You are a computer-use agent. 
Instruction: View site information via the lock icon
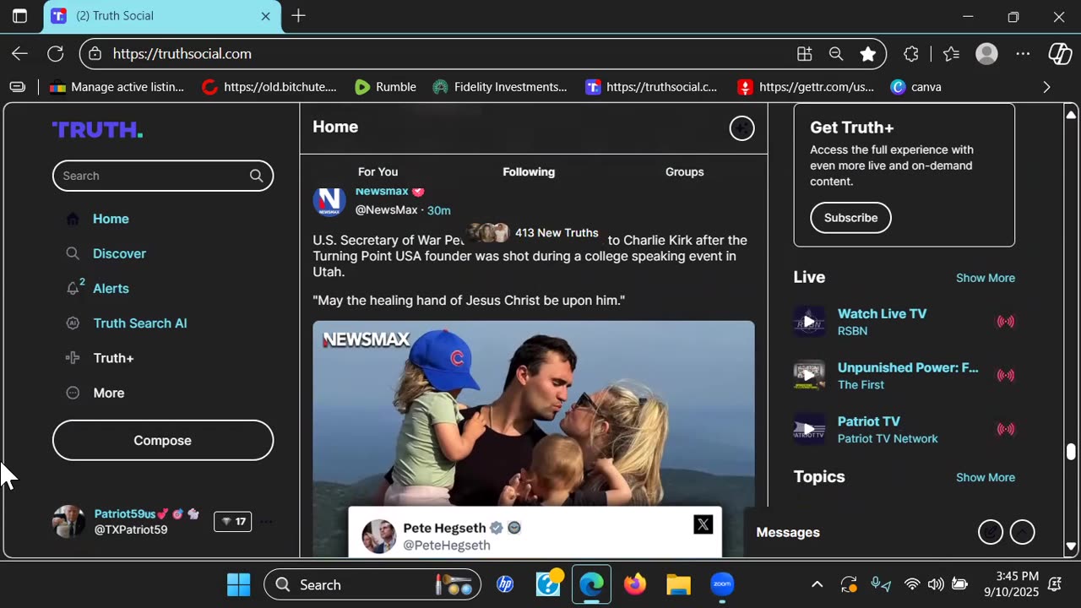tap(95, 54)
